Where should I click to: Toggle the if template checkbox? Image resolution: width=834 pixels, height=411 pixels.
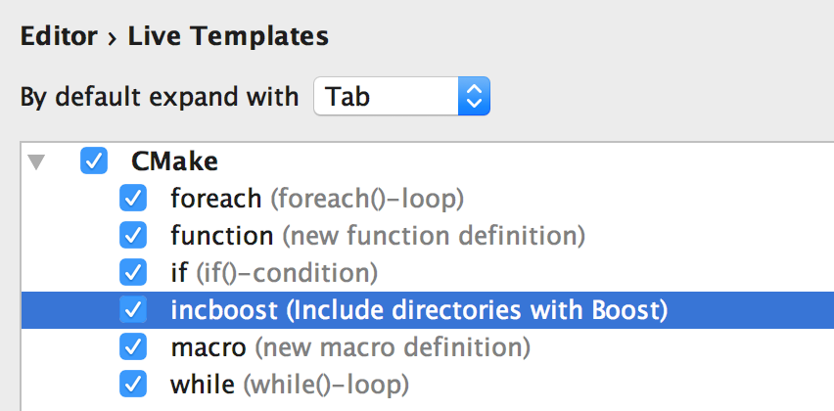click(x=132, y=273)
